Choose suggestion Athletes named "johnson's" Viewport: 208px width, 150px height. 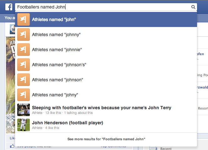pos(106,65)
